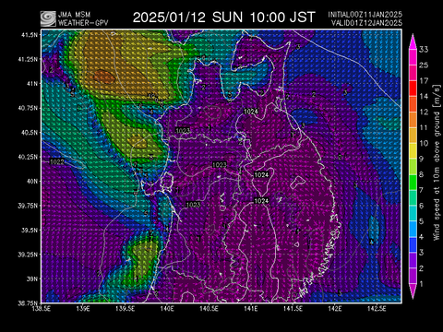
Task: Click the light blue band between 4 and 5
Action: click(413, 229)
